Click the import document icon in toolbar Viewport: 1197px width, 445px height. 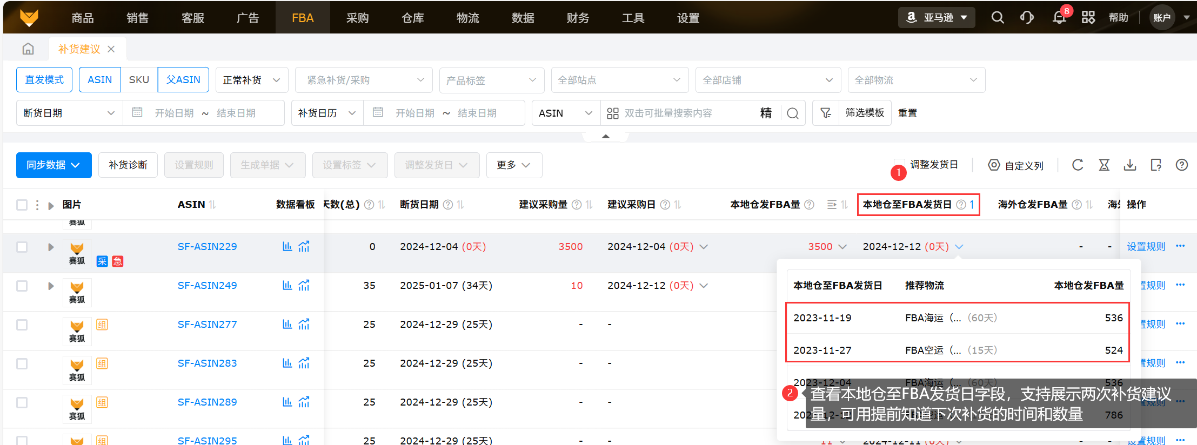[1156, 165]
